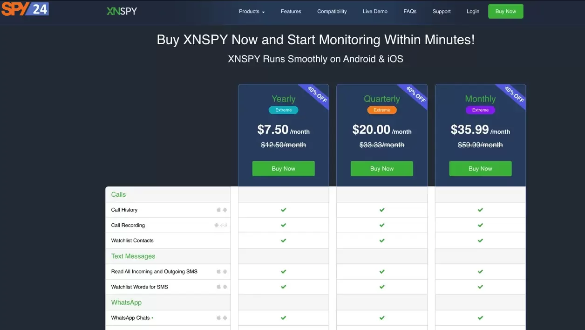This screenshot has width=585, height=330.
Task: Click Android icon beside Call Recording
Action: (x=217, y=225)
